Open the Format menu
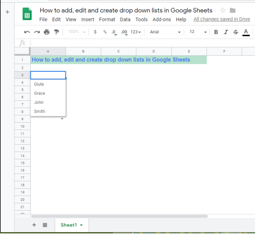 [107, 19]
